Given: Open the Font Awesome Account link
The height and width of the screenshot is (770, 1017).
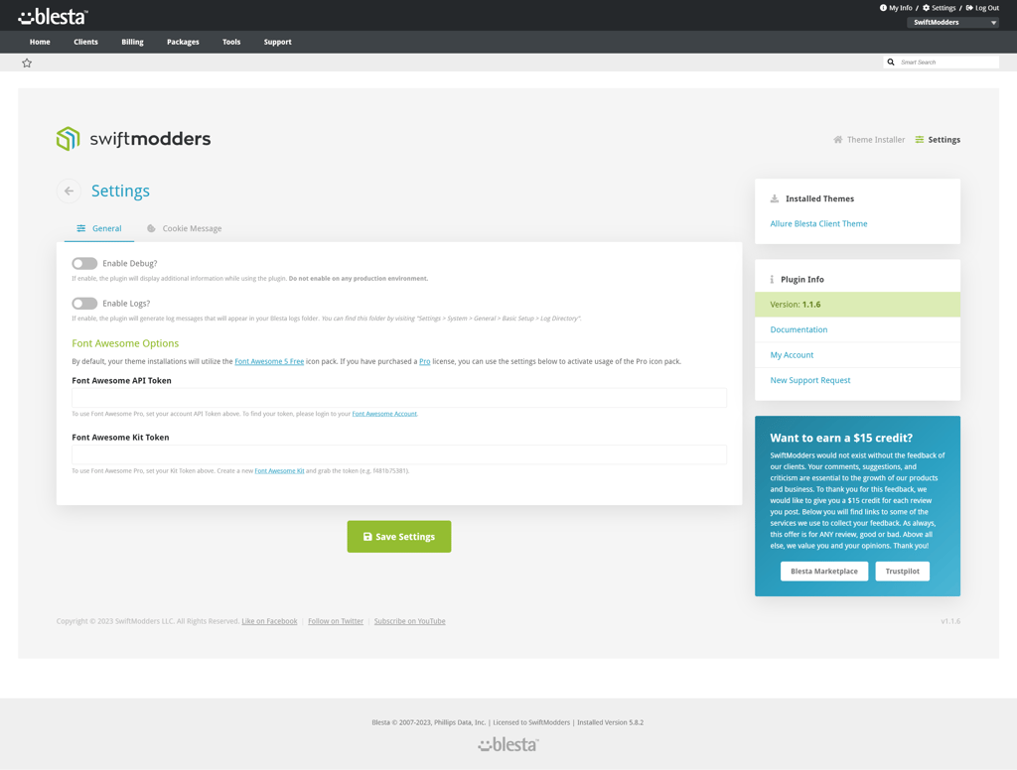Looking at the screenshot, I should pos(384,414).
